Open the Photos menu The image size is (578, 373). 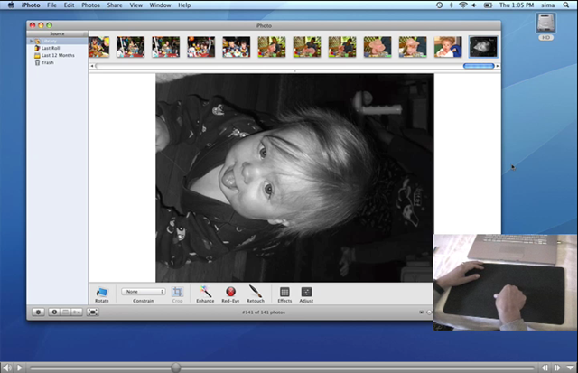[x=90, y=5]
